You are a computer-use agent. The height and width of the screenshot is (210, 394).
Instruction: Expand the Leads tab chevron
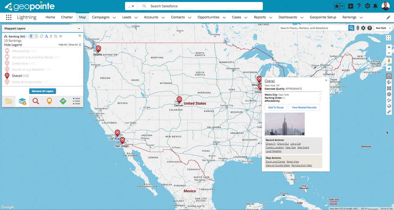click(x=136, y=17)
